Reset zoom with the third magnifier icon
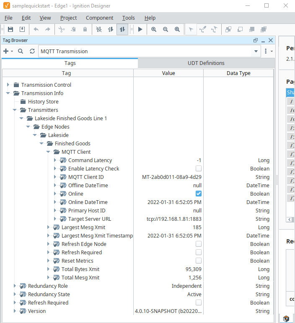Screen dimensions: 295x323 click(x=177, y=29)
